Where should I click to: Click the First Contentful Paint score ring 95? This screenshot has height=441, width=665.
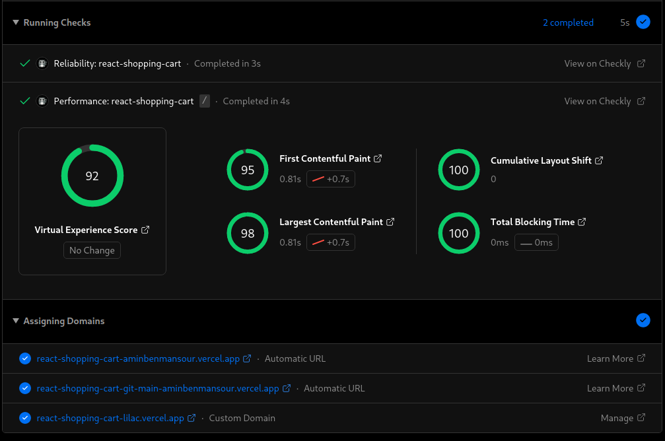tap(248, 170)
